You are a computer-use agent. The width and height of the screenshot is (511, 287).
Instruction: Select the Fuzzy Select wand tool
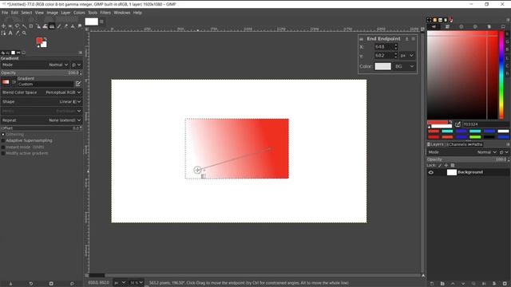(24, 26)
